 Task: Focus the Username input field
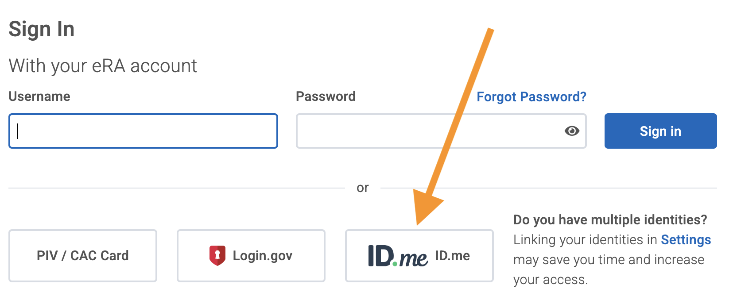tap(143, 131)
